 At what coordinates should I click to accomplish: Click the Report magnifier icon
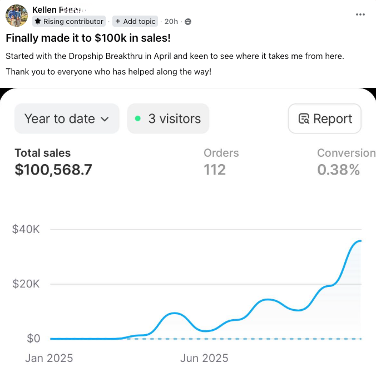click(x=304, y=118)
